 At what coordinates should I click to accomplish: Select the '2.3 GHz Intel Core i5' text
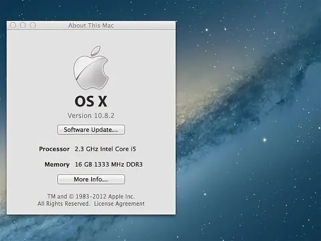pyautogui.click(x=105, y=149)
